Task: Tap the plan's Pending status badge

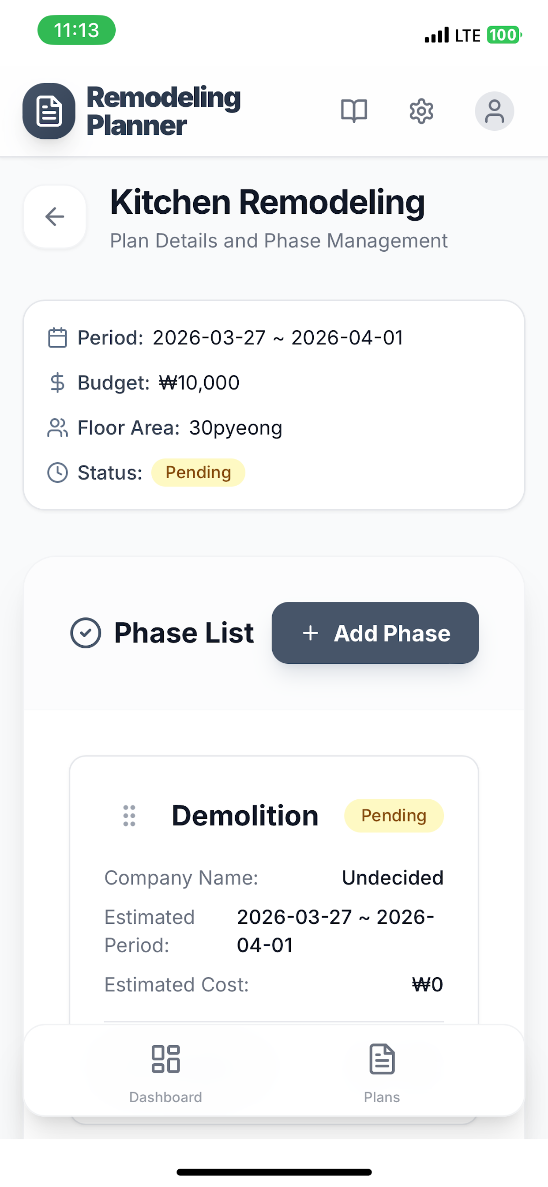Action: pos(199,473)
